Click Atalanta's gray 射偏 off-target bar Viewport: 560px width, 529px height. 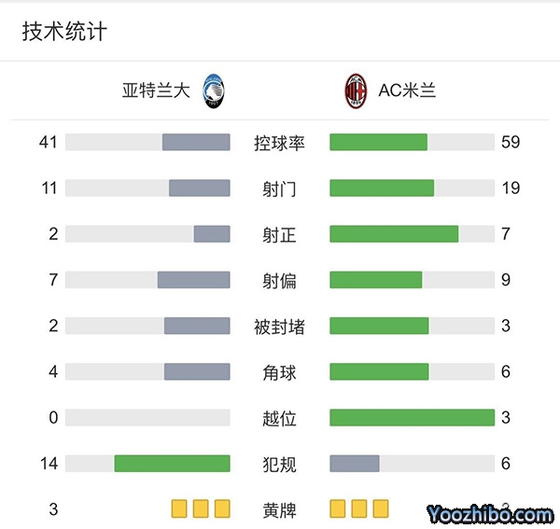[193, 280]
